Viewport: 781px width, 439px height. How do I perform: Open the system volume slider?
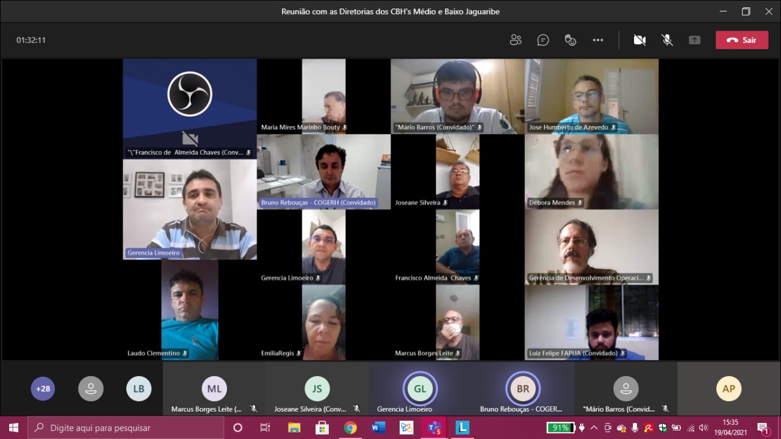(x=704, y=427)
